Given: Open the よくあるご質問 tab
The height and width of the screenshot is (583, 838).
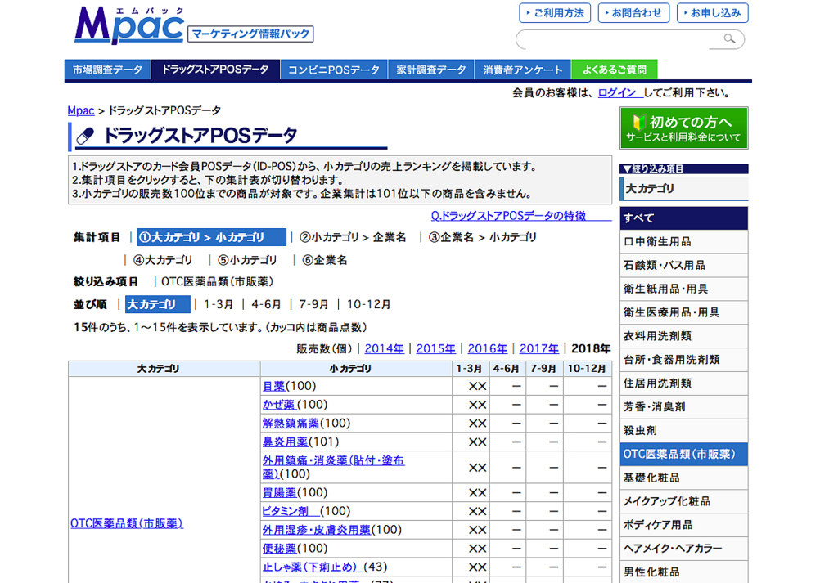Looking at the screenshot, I should tap(614, 70).
